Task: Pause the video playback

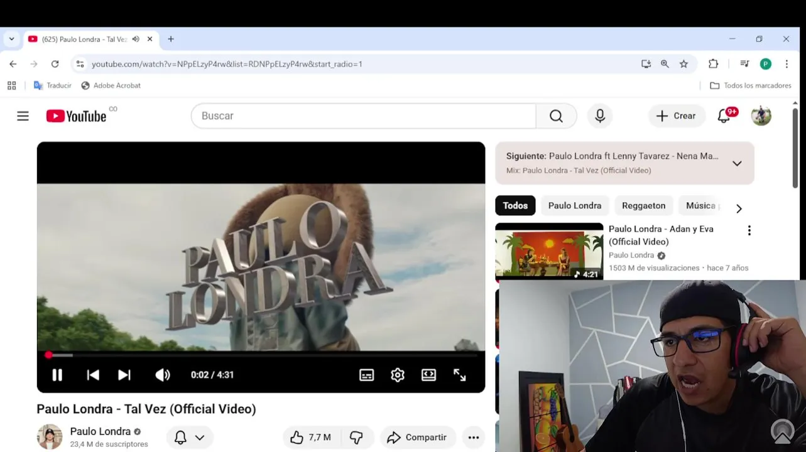Action: coord(57,375)
